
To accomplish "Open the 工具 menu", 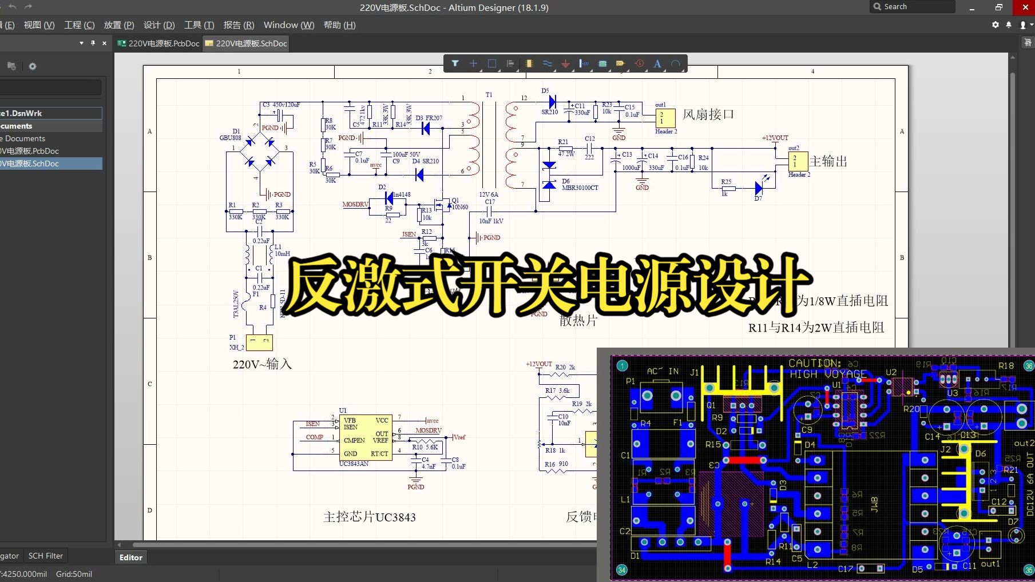I will (x=199, y=25).
